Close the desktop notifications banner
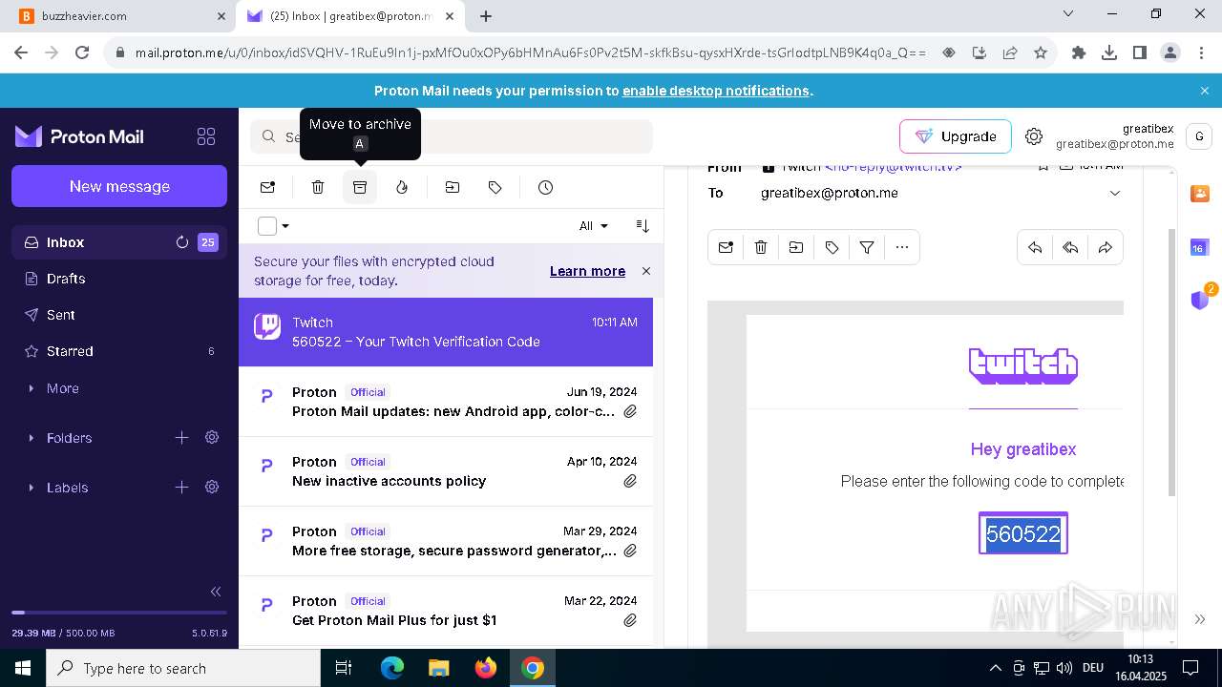The width and height of the screenshot is (1222, 687). 1205,91
